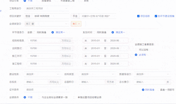Edit the 合同登记 amount field 15700

click(x=44, y=48)
